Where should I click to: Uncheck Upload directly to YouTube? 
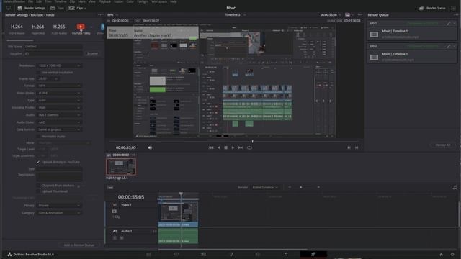click(38, 162)
